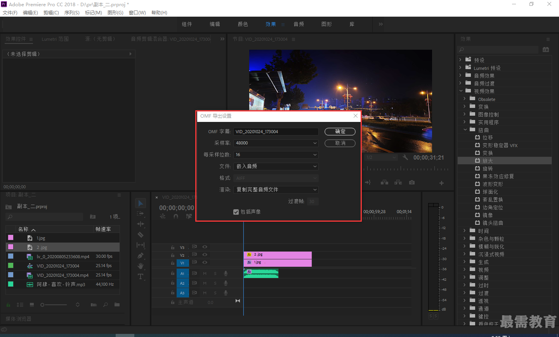This screenshot has width=559, height=337.
Task: Solo audio track A1
Action: pos(215,273)
